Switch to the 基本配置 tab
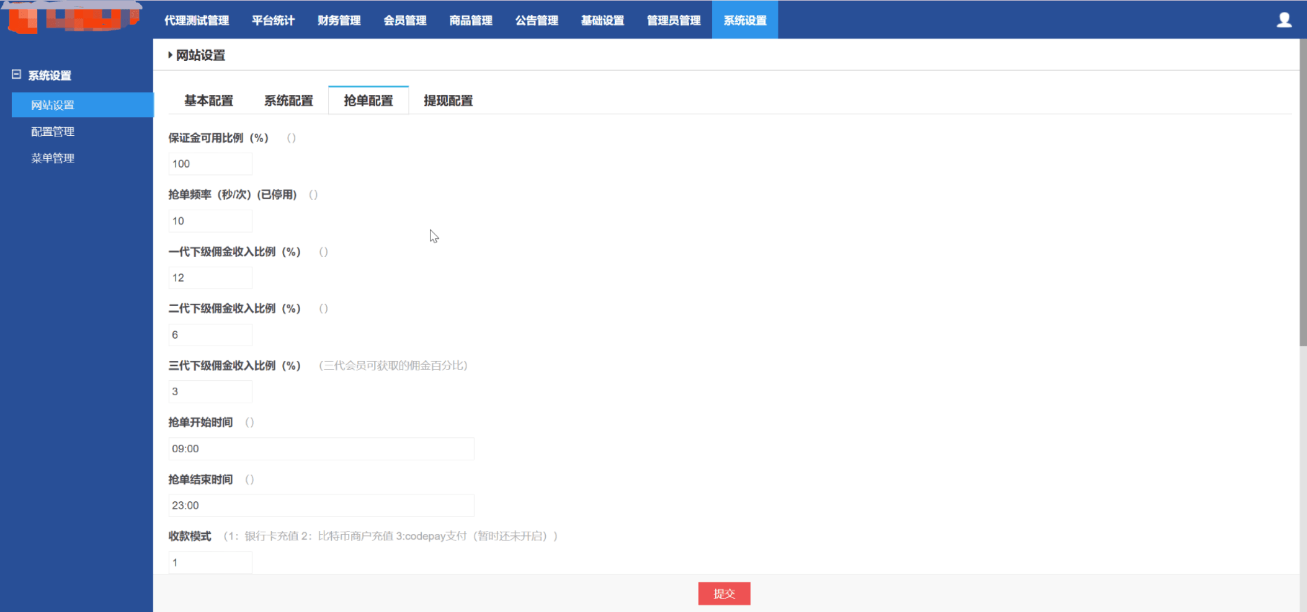1307x612 pixels. (208, 101)
